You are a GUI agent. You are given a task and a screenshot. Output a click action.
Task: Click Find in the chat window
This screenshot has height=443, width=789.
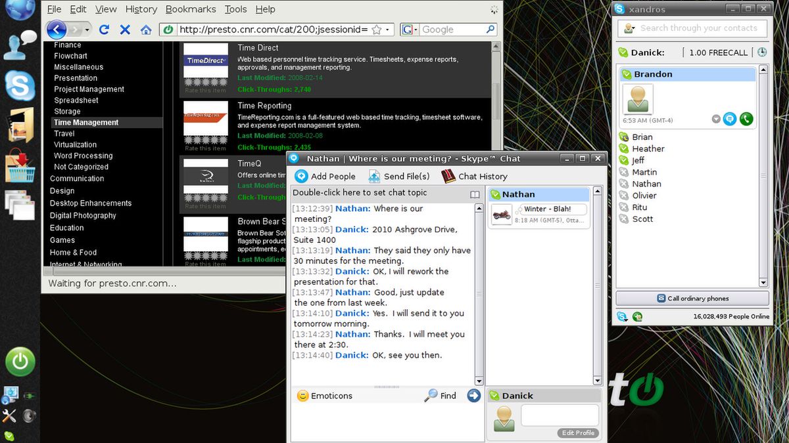click(x=441, y=396)
